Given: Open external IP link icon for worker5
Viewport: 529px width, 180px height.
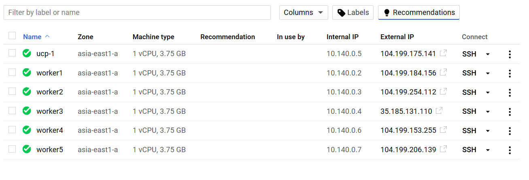Looking at the screenshot, I should (443, 149).
